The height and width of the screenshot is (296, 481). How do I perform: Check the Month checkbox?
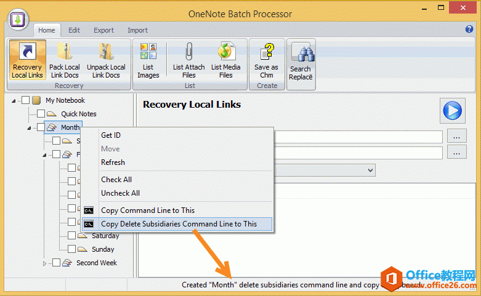click(41, 127)
